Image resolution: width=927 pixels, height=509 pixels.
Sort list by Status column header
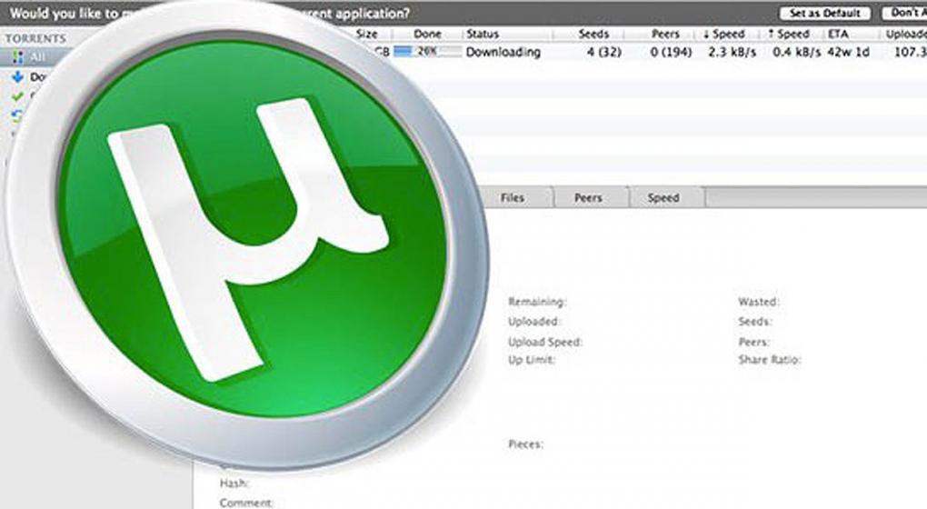pyautogui.click(x=483, y=34)
